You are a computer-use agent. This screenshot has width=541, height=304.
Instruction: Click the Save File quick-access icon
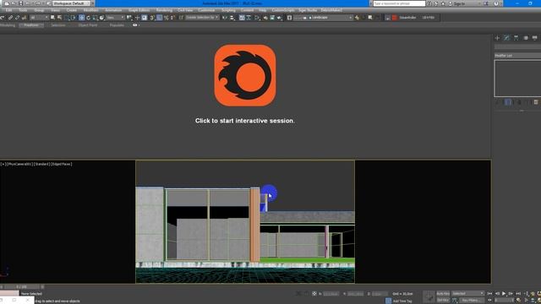click(x=20, y=3)
